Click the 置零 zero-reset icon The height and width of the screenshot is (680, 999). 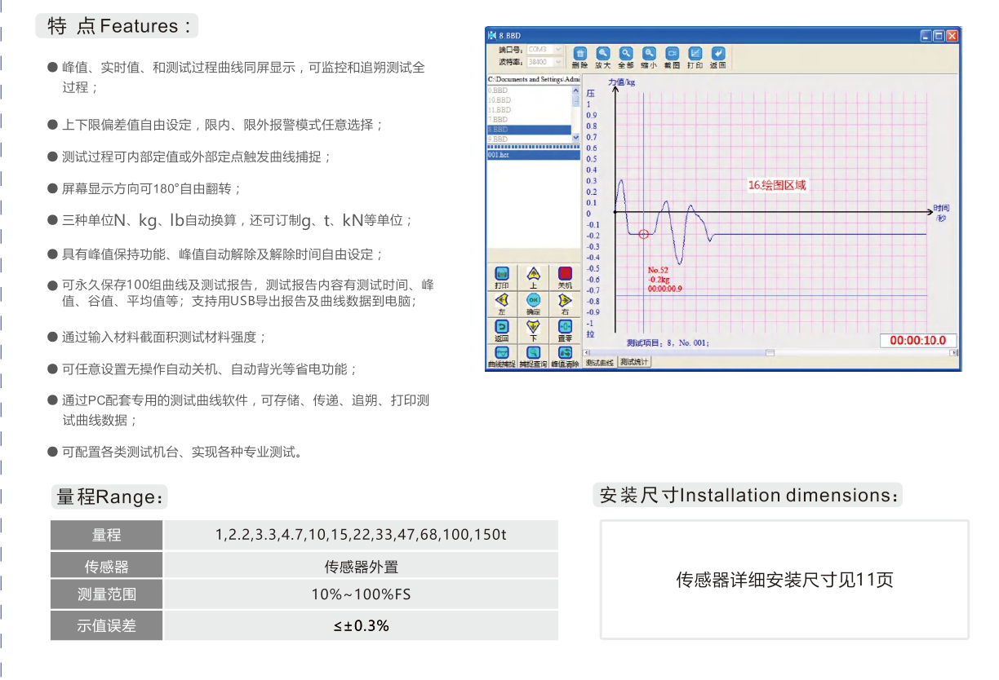tap(564, 327)
